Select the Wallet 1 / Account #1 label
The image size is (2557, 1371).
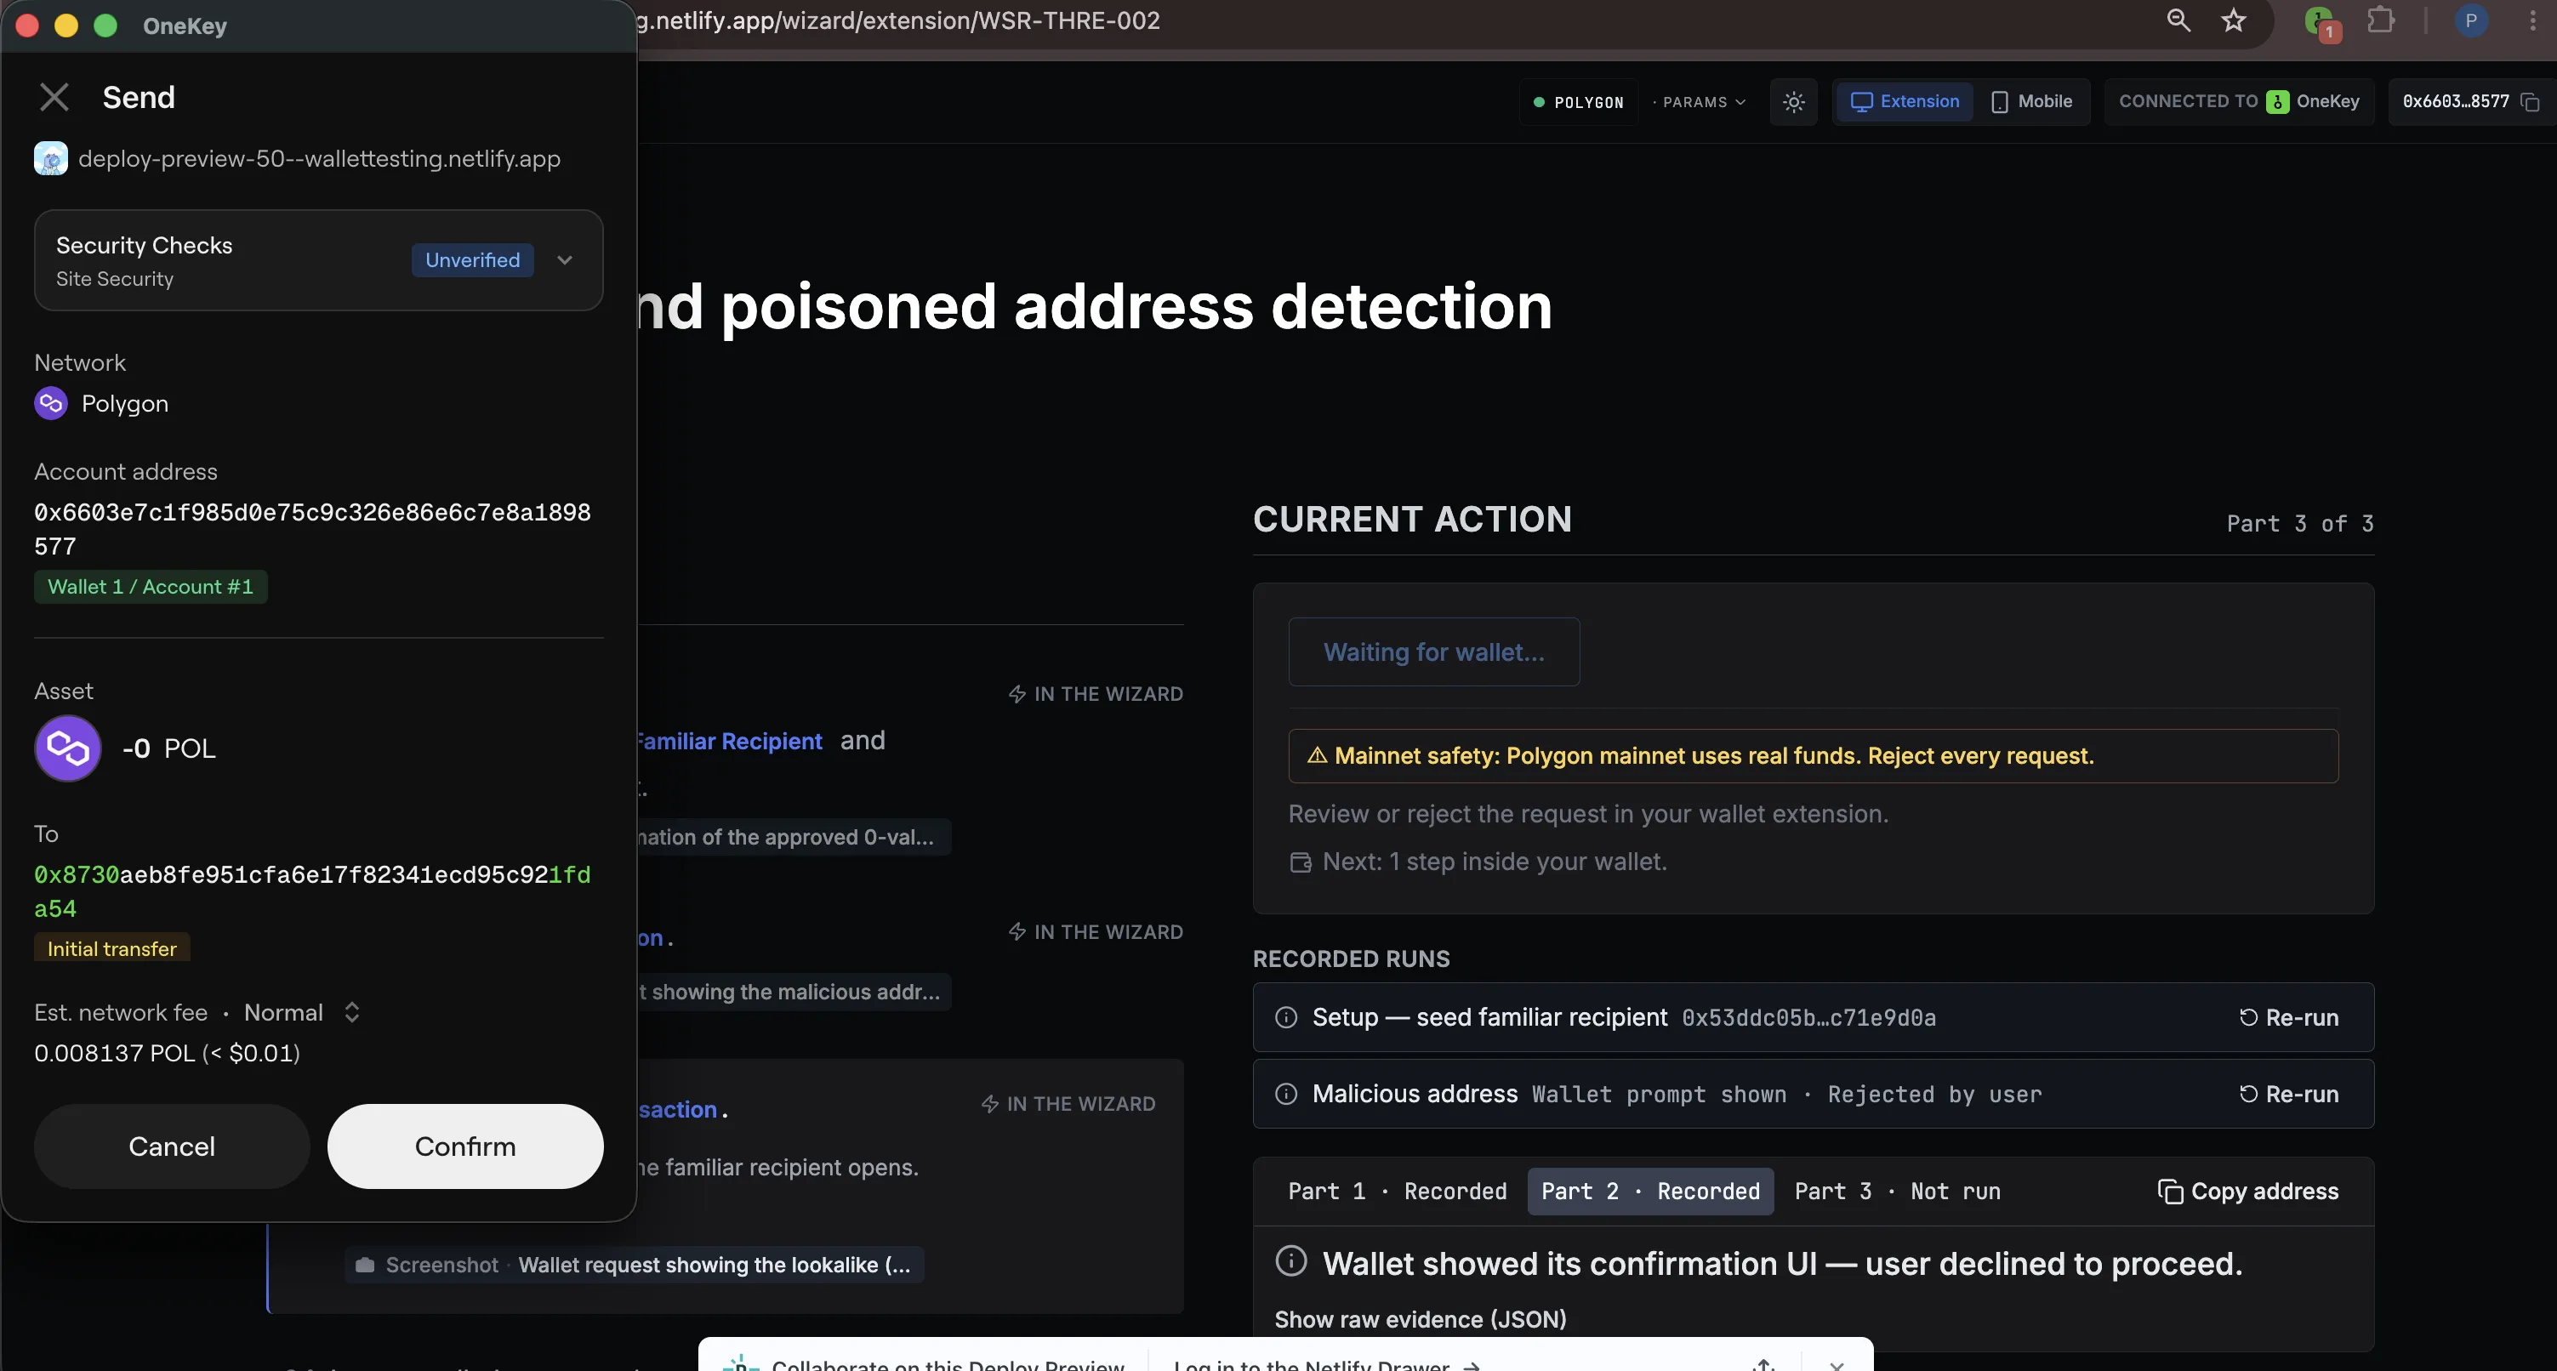click(x=151, y=587)
